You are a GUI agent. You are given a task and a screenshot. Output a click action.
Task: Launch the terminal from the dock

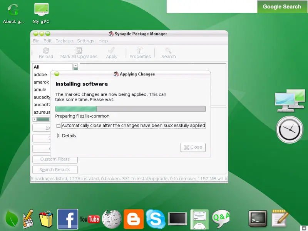pos(258,219)
